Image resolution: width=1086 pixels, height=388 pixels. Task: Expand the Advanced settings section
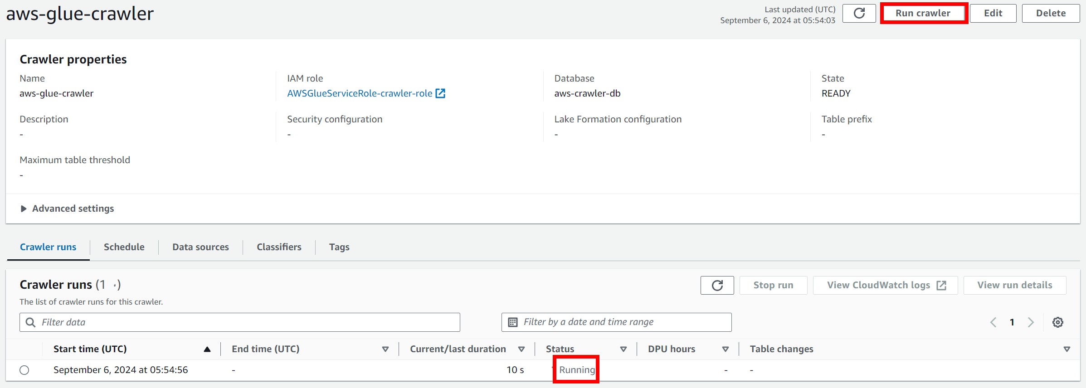[67, 209]
